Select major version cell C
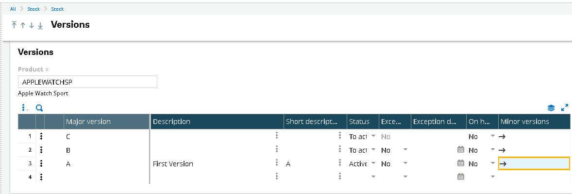 [x=106, y=136]
